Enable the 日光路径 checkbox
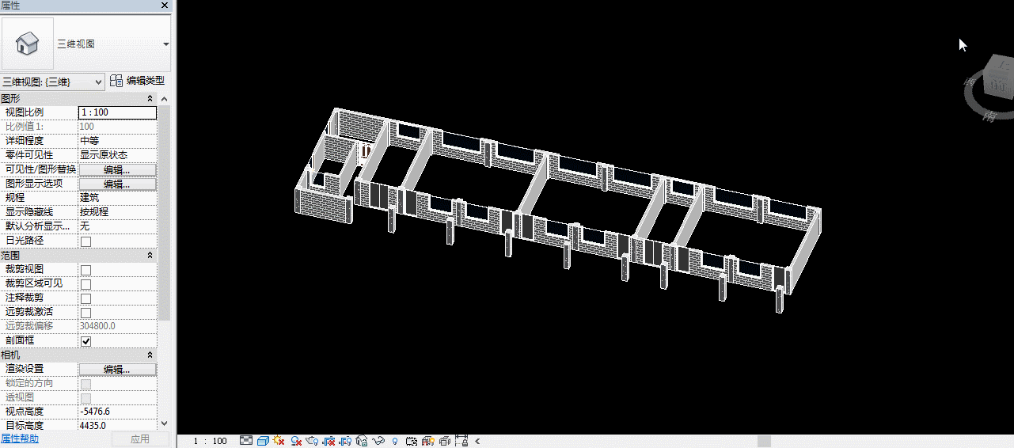This screenshot has height=448, width=1014. 85,241
